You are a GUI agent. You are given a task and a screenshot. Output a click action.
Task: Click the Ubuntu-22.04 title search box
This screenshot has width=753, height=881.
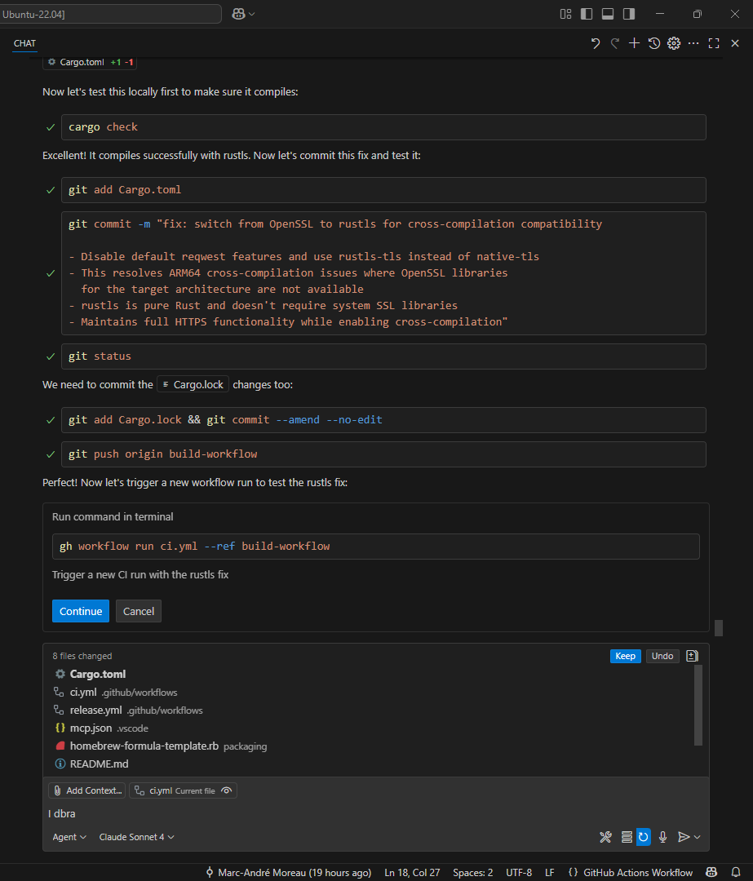[110, 14]
